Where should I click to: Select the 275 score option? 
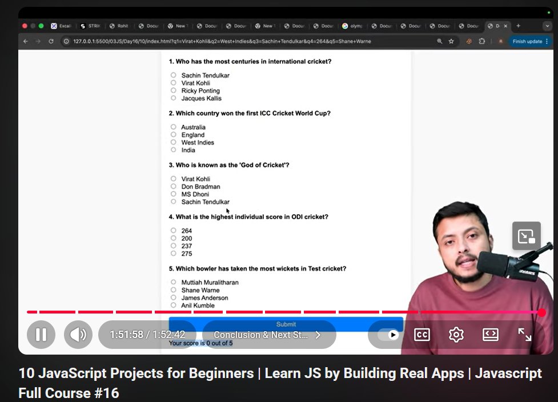point(173,254)
